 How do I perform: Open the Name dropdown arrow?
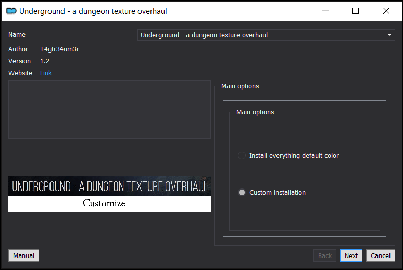[389, 35]
